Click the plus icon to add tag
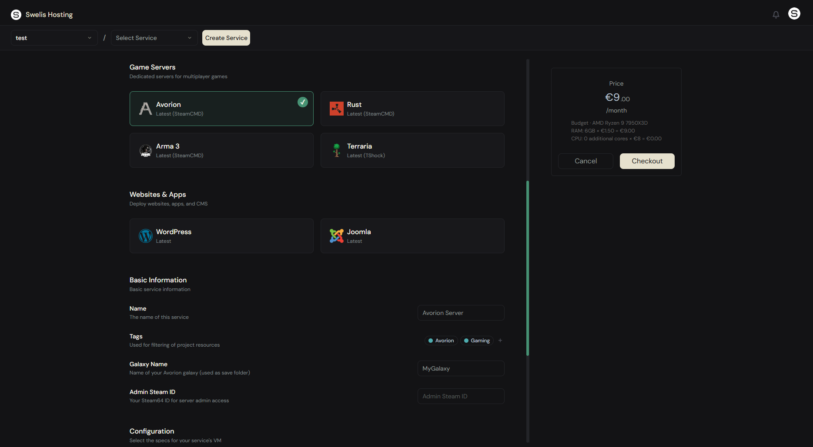This screenshot has height=447, width=813. [500, 341]
